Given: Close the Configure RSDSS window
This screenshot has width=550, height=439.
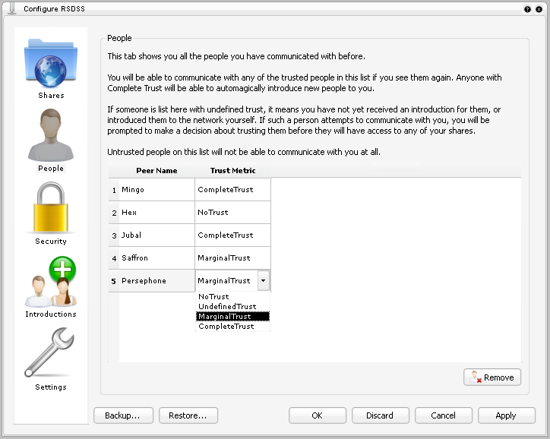Looking at the screenshot, I should [x=539, y=8].
